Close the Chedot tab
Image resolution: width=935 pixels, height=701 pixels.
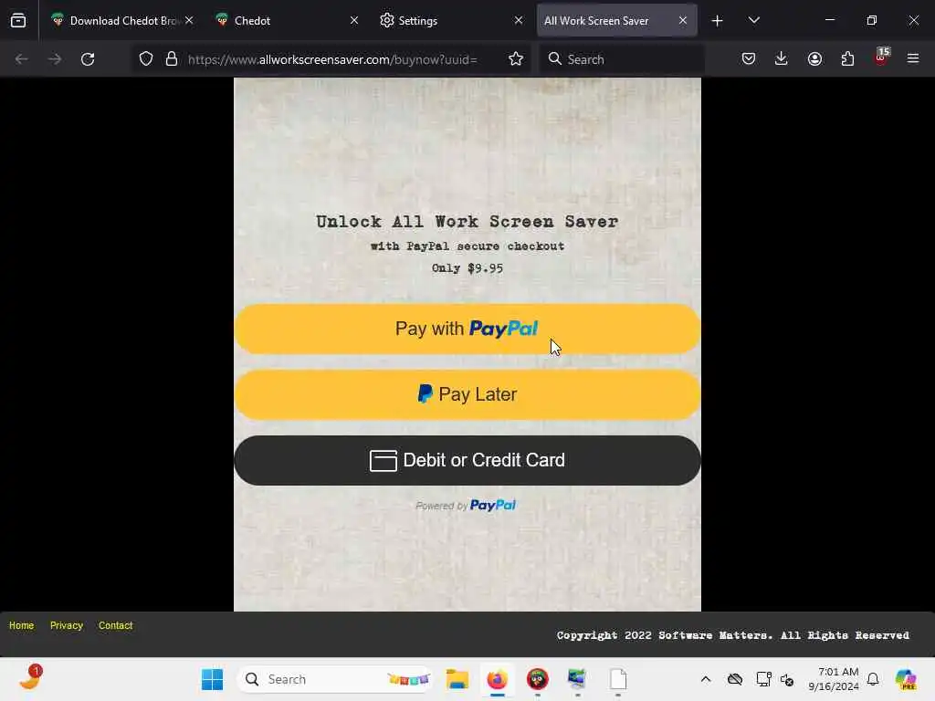(354, 20)
